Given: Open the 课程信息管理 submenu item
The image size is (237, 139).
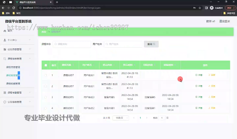Looking at the screenshot, I should point(13,67).
